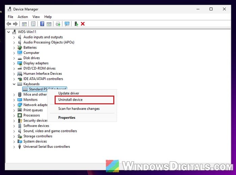The height and width of the screenshot is (175, 236).
Task: Click the WDS-Win11 computer root icon
Action: (x=14, y=32)
